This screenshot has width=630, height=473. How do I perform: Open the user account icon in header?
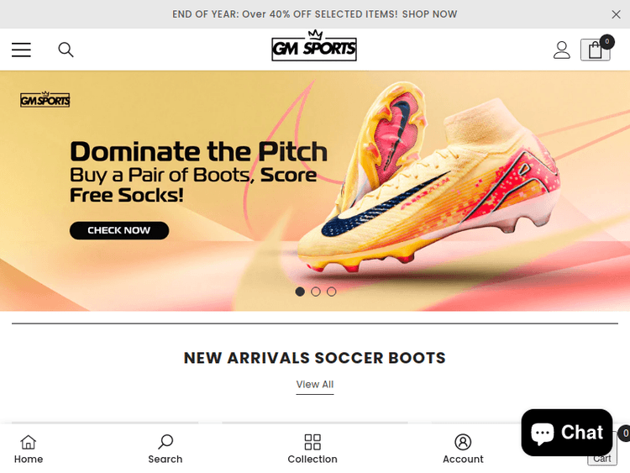point(562,50)
